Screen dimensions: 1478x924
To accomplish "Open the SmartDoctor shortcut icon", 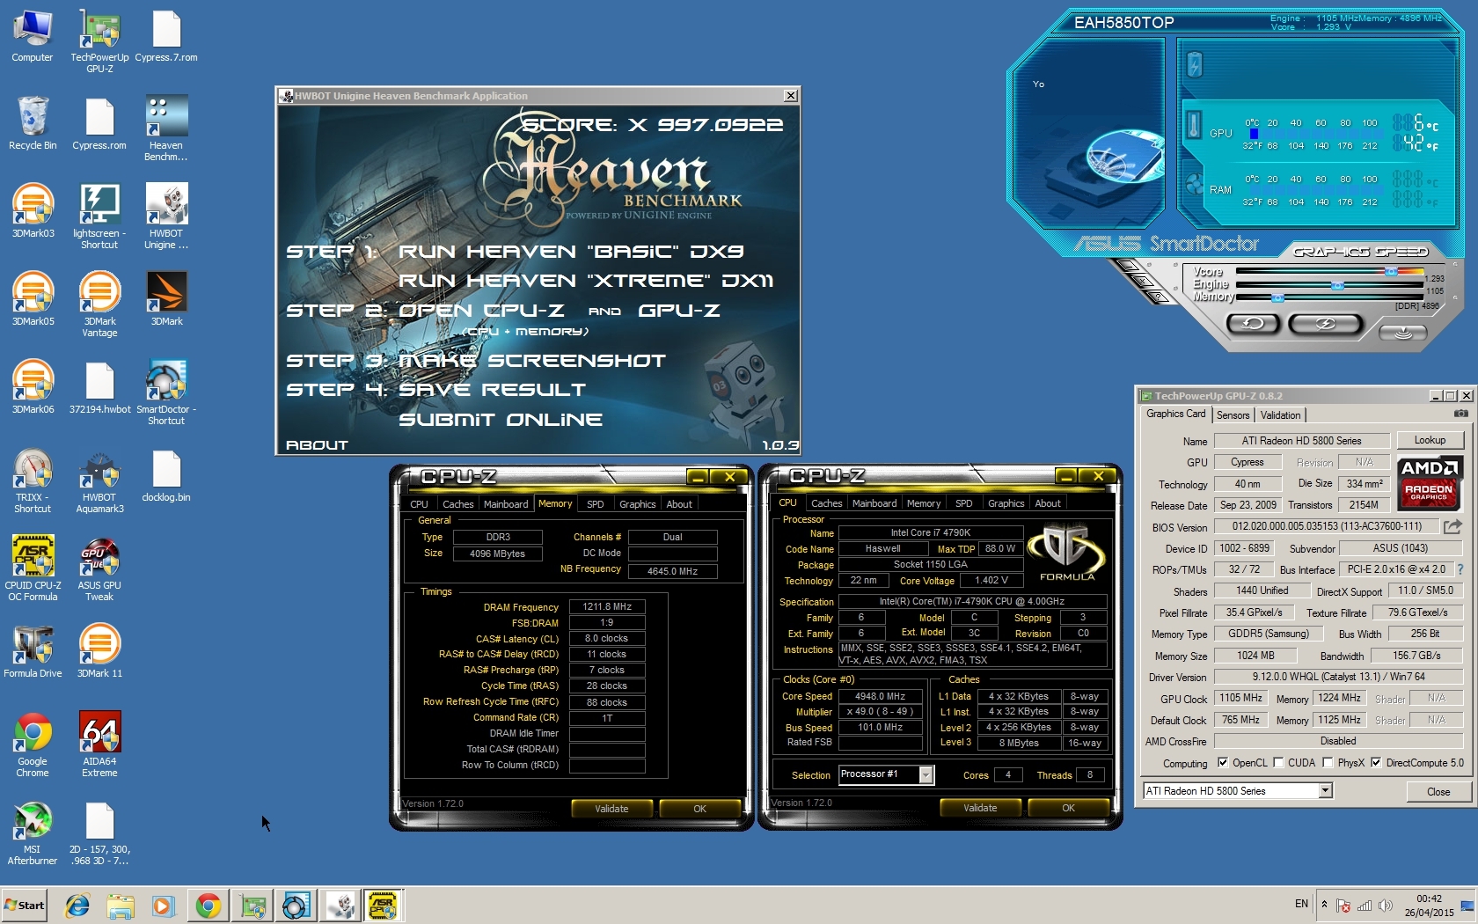I will coord(166,392).
